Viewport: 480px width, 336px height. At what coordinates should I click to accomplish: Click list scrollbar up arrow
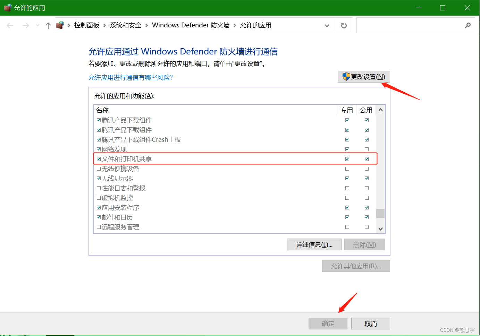pos(380,110)
